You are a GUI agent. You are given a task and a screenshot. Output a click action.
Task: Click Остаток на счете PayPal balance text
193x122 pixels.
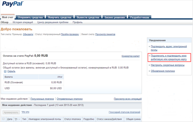coord(25,56)
